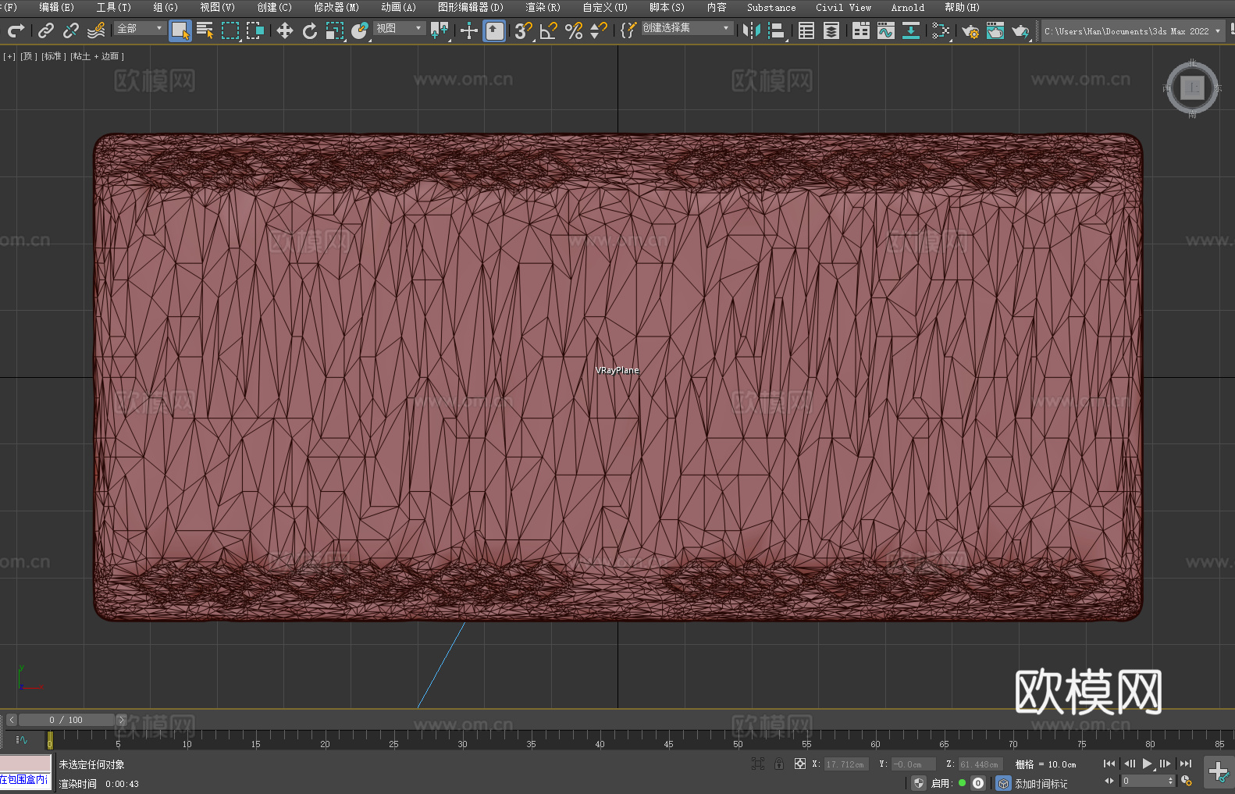Activate the Unlink Selection tool

71,30
